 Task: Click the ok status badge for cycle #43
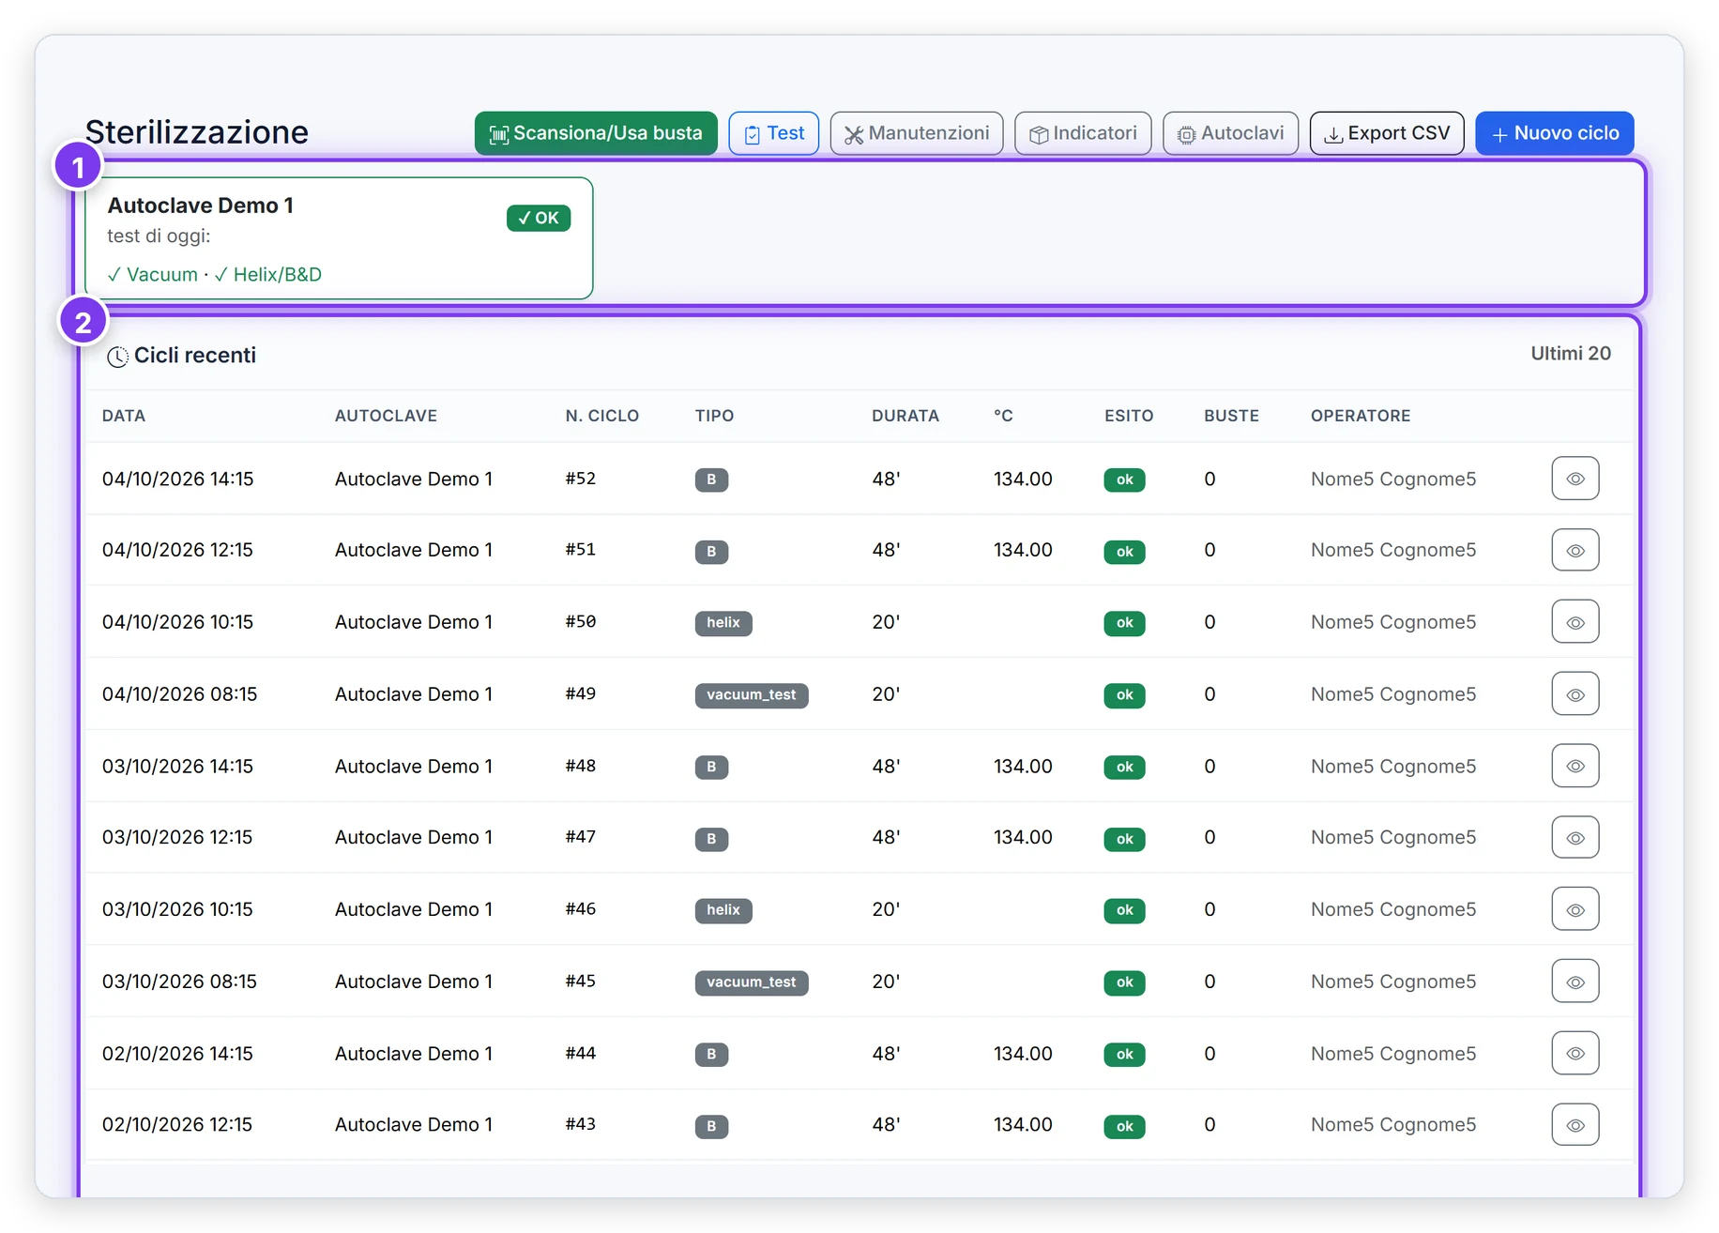(x=1124, y=1126)
